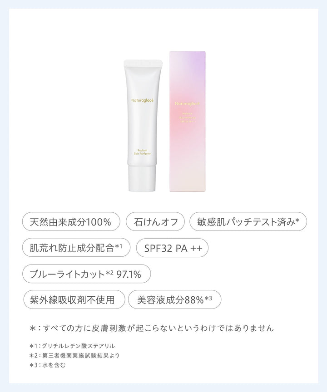The height and width of the screenshot is (392, 327).
Task: Click the 天然由来成分100% tag
Action: 71,221
